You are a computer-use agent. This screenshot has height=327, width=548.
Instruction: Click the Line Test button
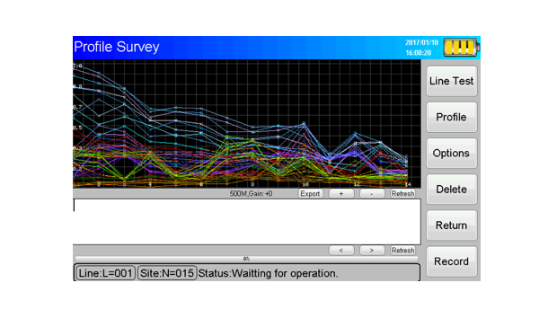(x=451, y=81)
